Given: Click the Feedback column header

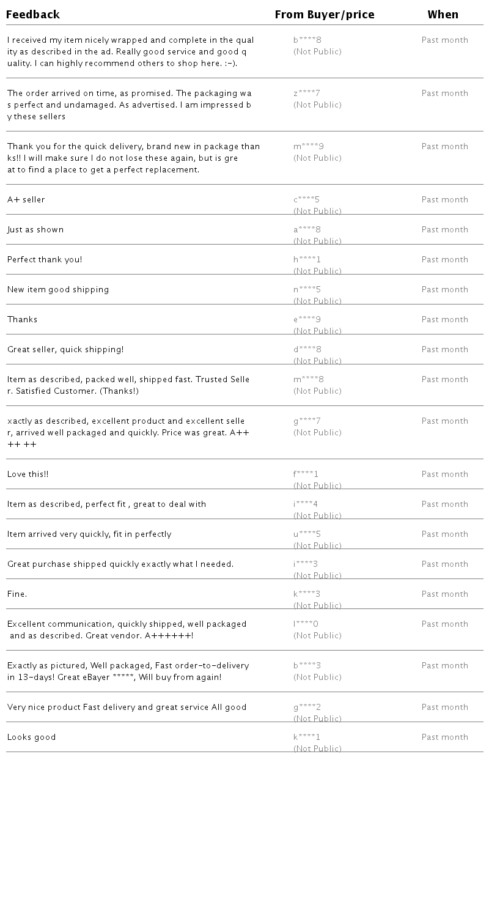Looking at the screenshot, I should (x=34, y=15).
